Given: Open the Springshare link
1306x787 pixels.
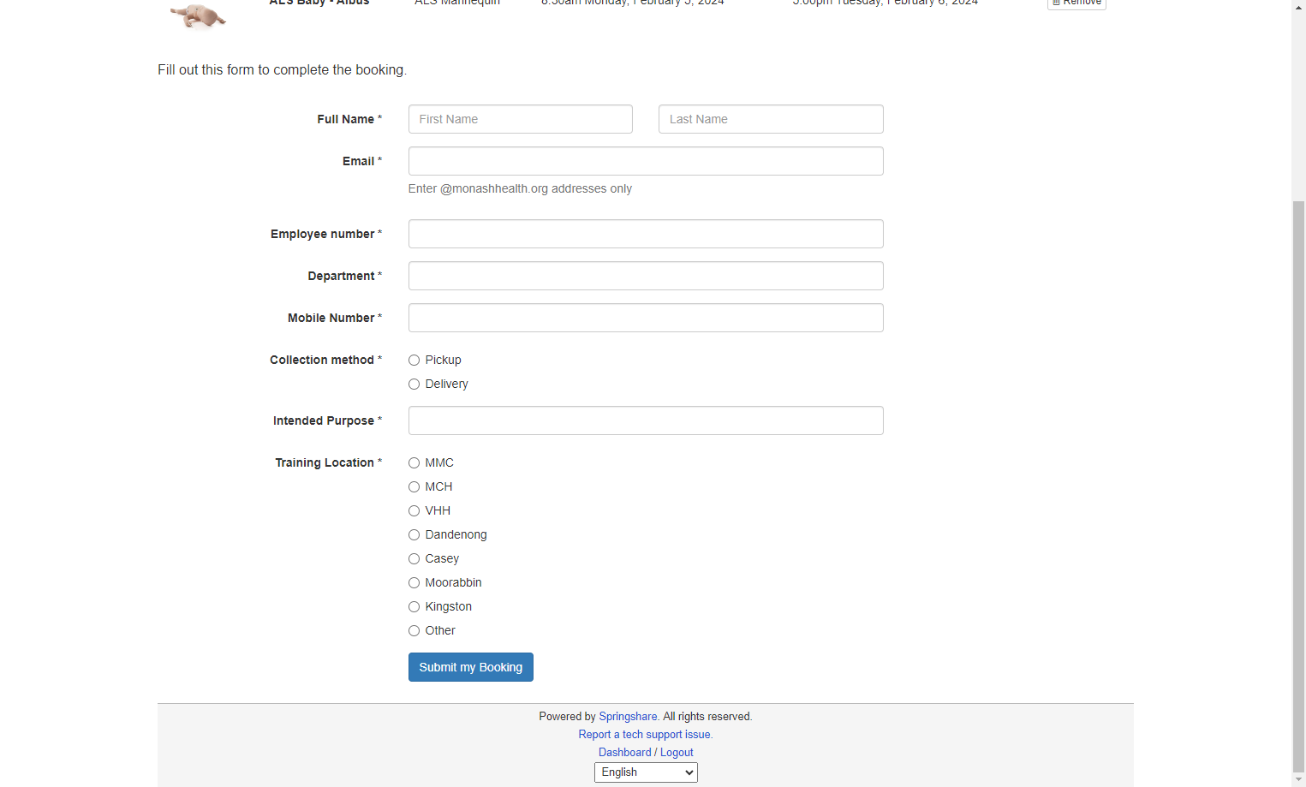Looking at the screenshot, I should coord(628,717).
